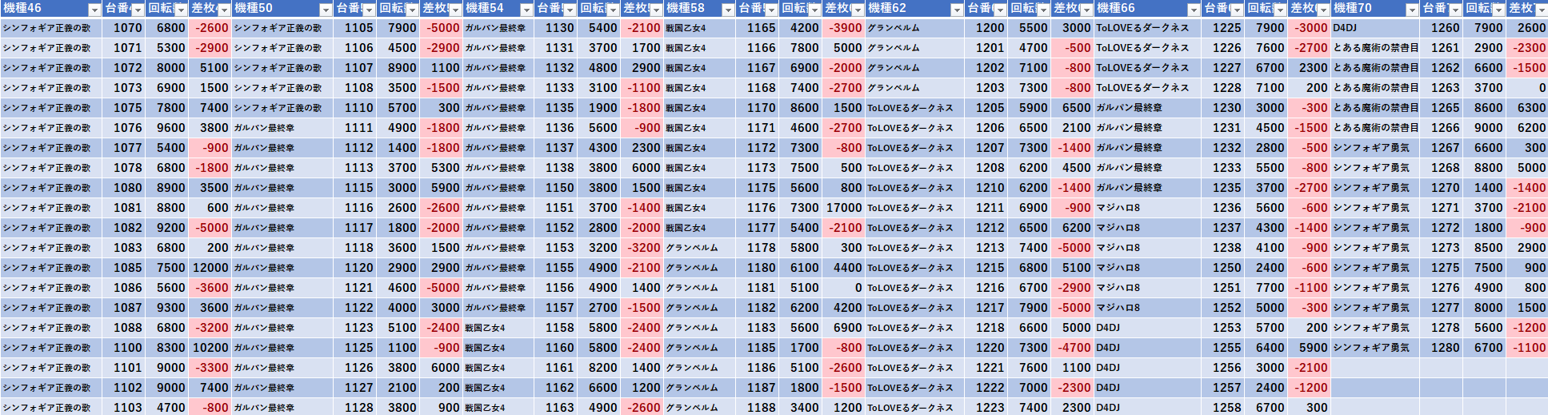Select machine number cell 1150
Viewport: 1548px width, 415px height.
tap(556, 188)
